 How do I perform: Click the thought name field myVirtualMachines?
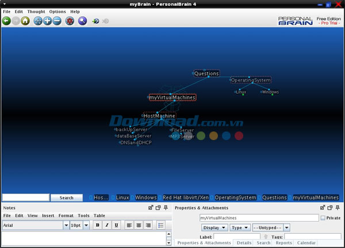[259, 218]
